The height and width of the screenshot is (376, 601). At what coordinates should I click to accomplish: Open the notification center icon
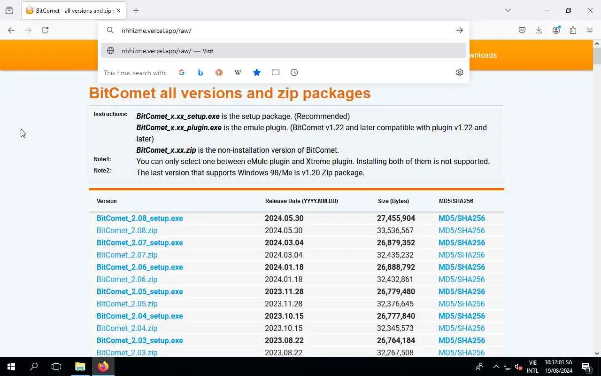click(586, 367)
